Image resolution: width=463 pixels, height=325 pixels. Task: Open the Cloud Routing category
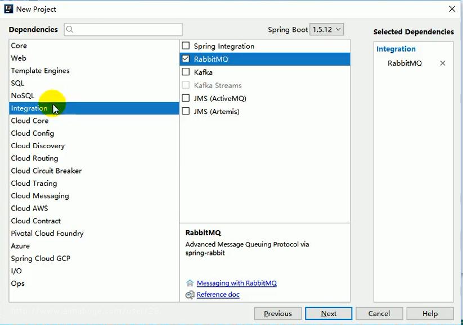pos(94,158)
